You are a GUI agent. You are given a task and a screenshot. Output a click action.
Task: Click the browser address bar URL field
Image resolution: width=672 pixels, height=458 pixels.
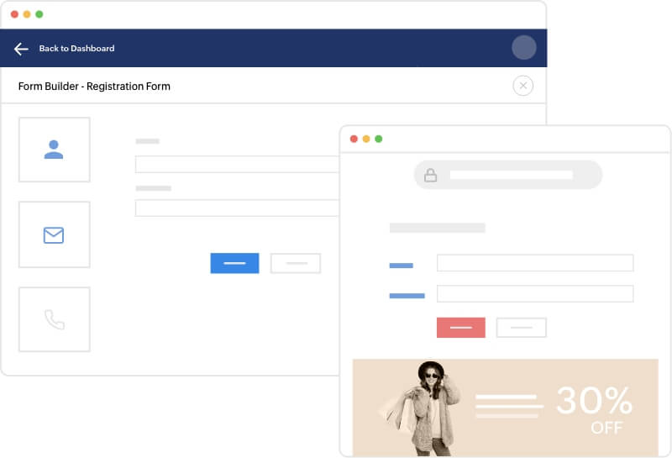click(508, 175)
